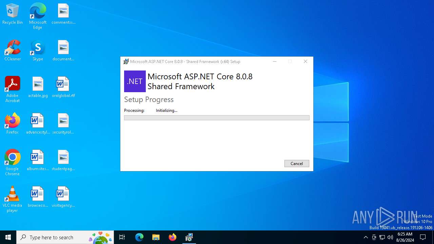This screenshot has width=434, height=244.
Task: Open the notification center
Action: point(423,237)
